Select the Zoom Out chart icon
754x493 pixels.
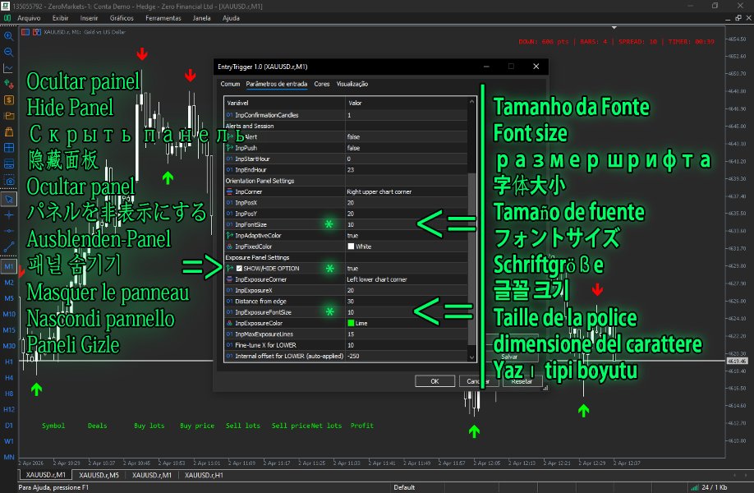tap(9, 51)
